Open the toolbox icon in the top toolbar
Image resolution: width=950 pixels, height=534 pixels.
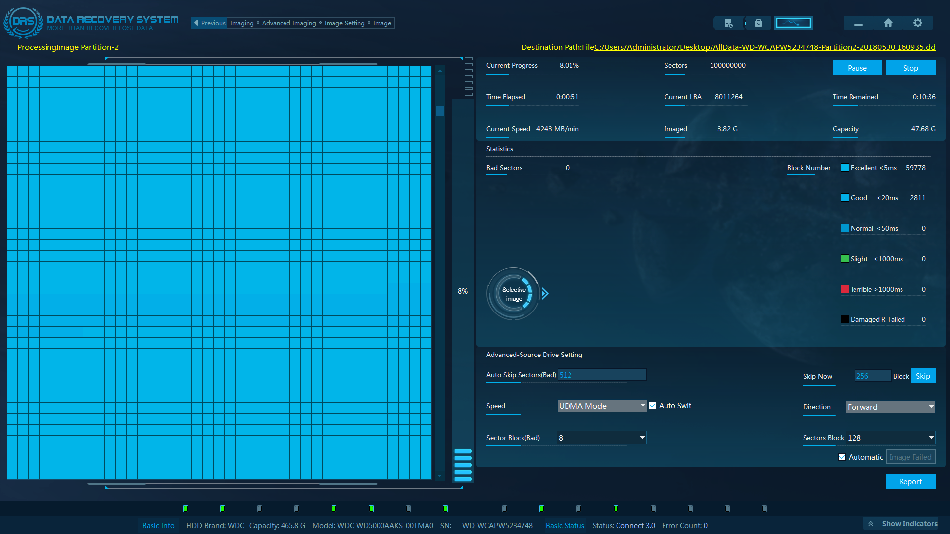pos(758,23)
